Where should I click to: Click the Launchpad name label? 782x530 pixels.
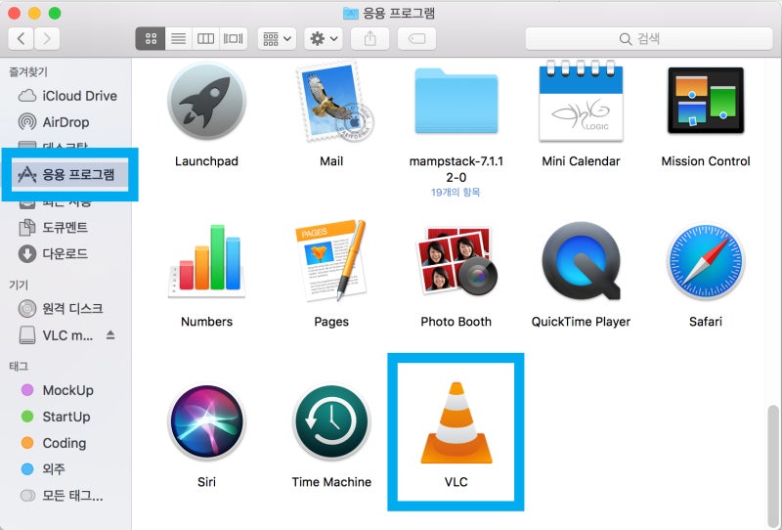(x=206, y=161)
